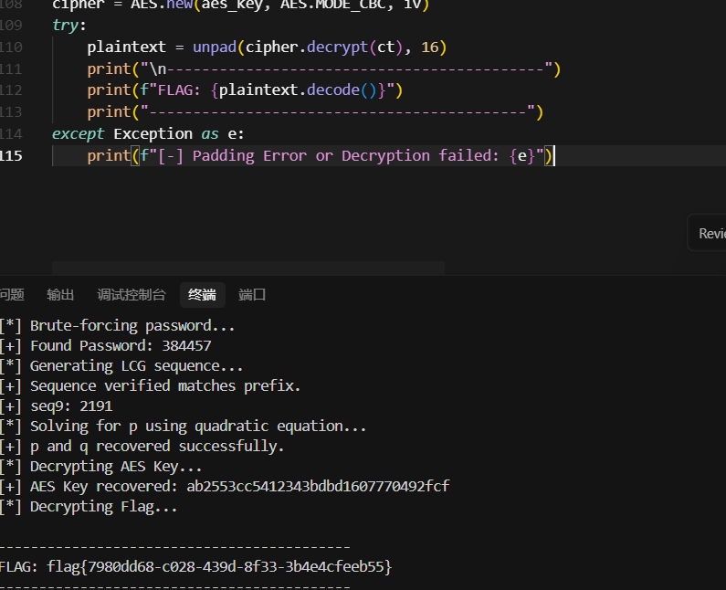Open the 端口 (Ports) tab
726x590 pixels.
tap(252, 295)
